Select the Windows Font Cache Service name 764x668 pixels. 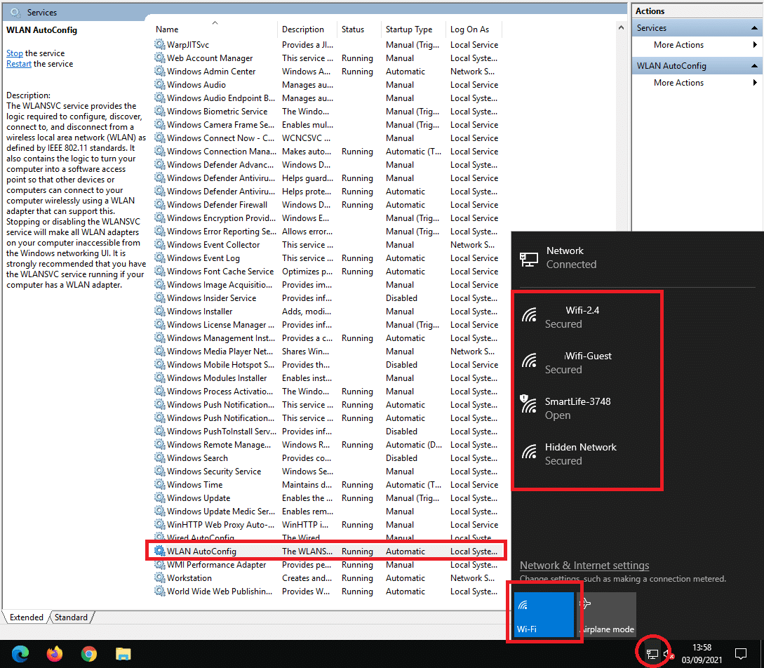tap(220, 272)
